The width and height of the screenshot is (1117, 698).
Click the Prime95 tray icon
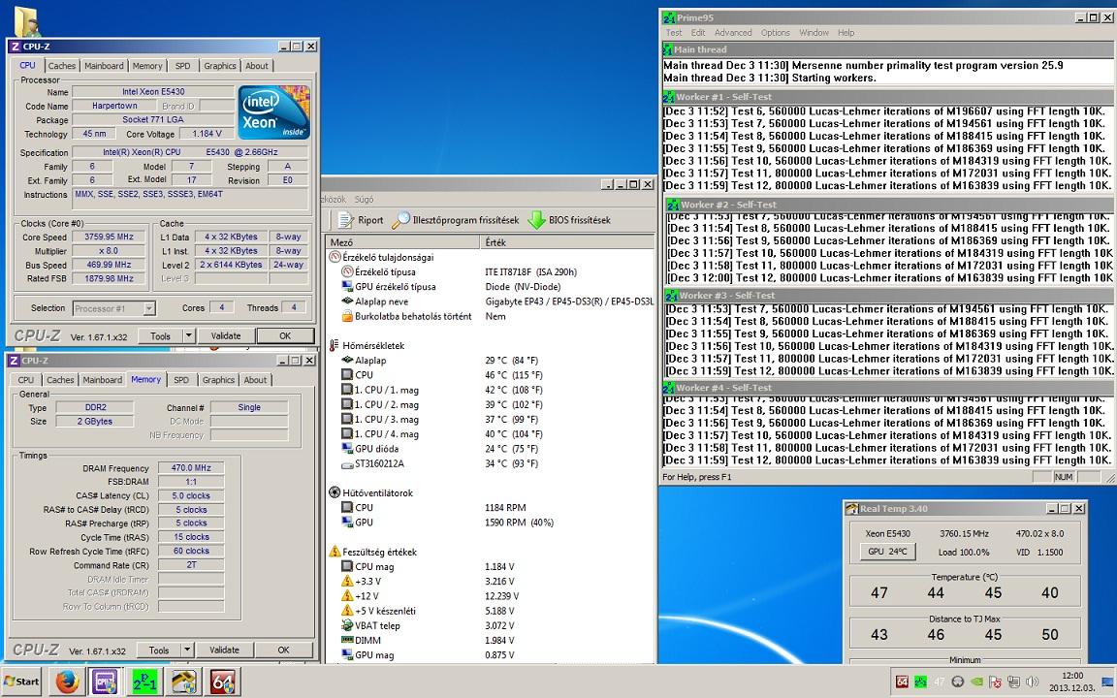click(921, 682)
